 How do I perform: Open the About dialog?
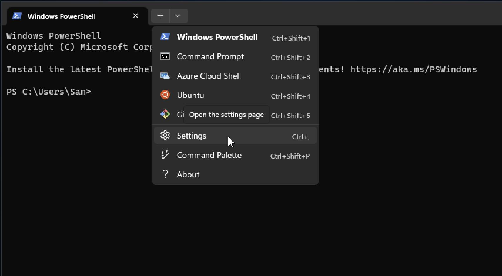[x=188, y=174]
